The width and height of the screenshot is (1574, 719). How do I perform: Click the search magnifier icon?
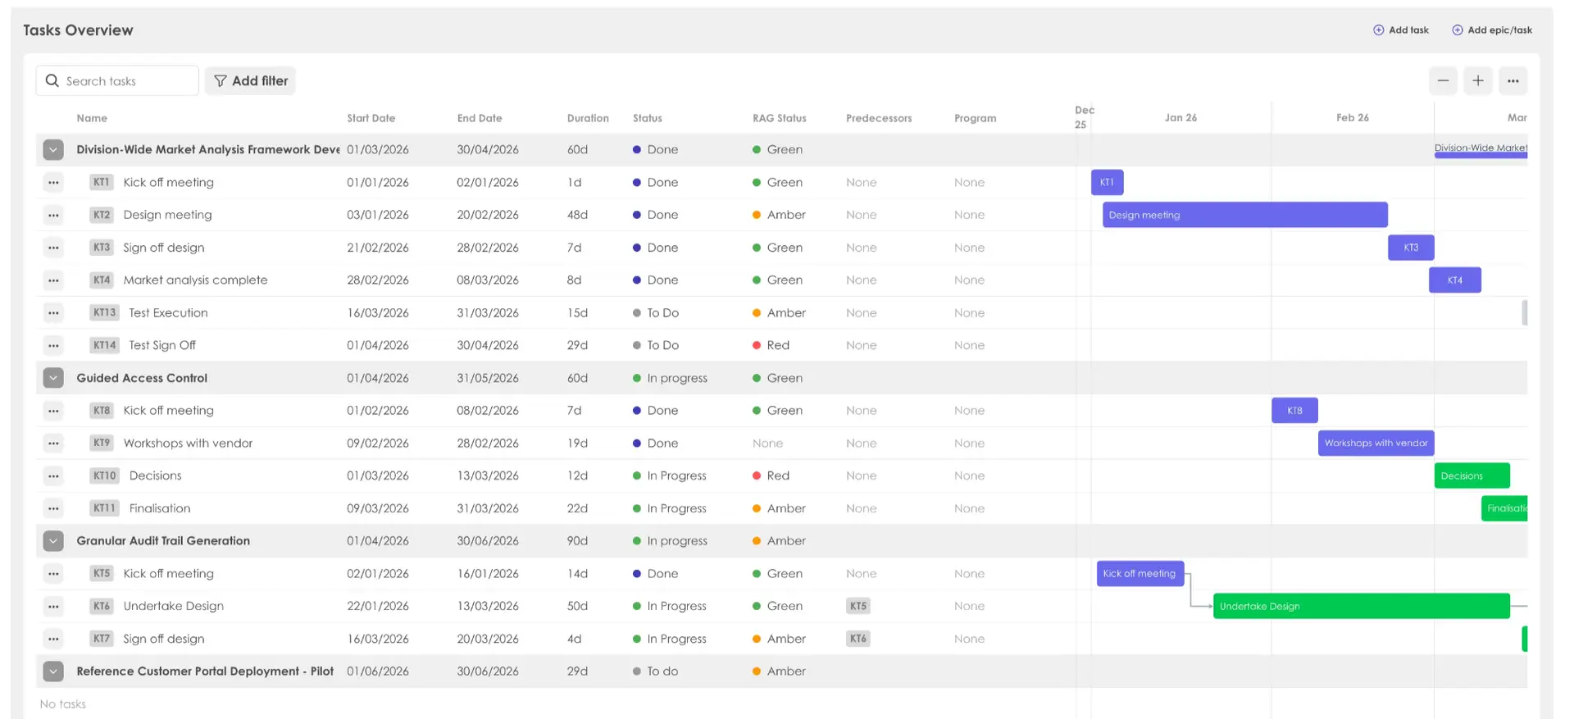pyautogui.click(x=52, y=80)
